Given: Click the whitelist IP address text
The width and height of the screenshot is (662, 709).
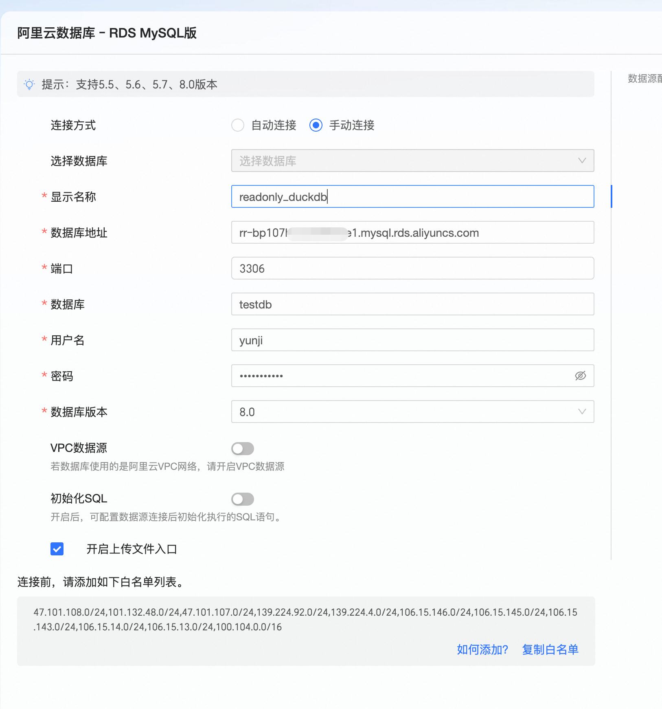Looking at the screenshot, I should coord(305,620).
